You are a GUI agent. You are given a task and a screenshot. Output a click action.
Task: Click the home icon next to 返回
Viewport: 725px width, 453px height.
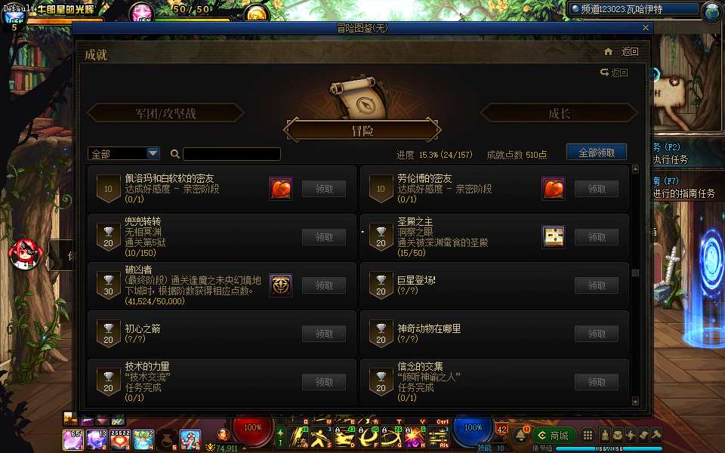click(x=609, y=52)
